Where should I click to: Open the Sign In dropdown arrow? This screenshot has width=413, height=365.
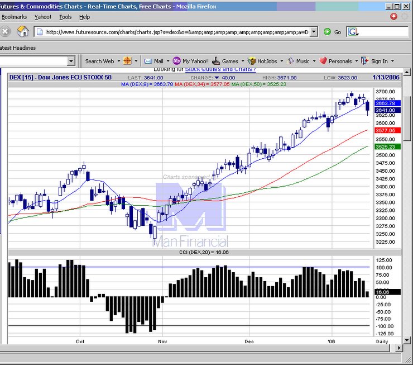click(x=392, y=61)
